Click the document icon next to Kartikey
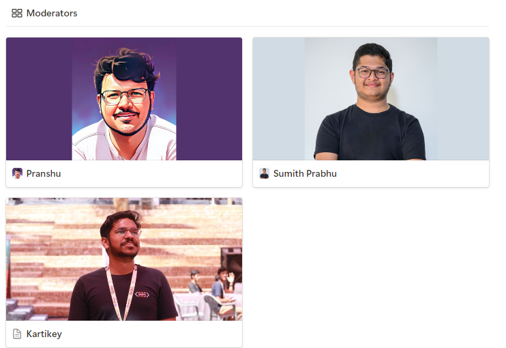This screenshot has height=348, width=506. coord(17,334)
